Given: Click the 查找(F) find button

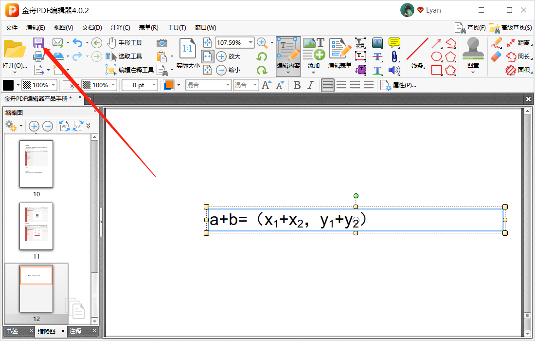Looking at the screenshot, I should [470, 28].
